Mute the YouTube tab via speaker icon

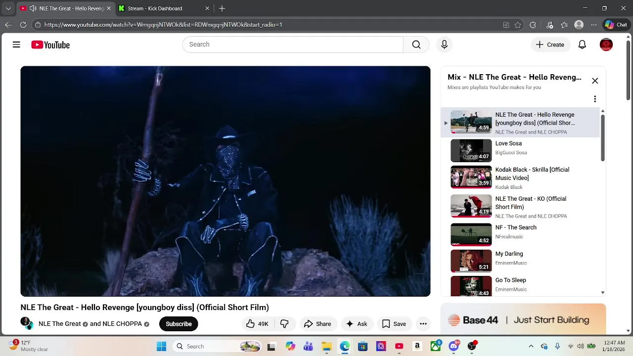coord(33,8)
